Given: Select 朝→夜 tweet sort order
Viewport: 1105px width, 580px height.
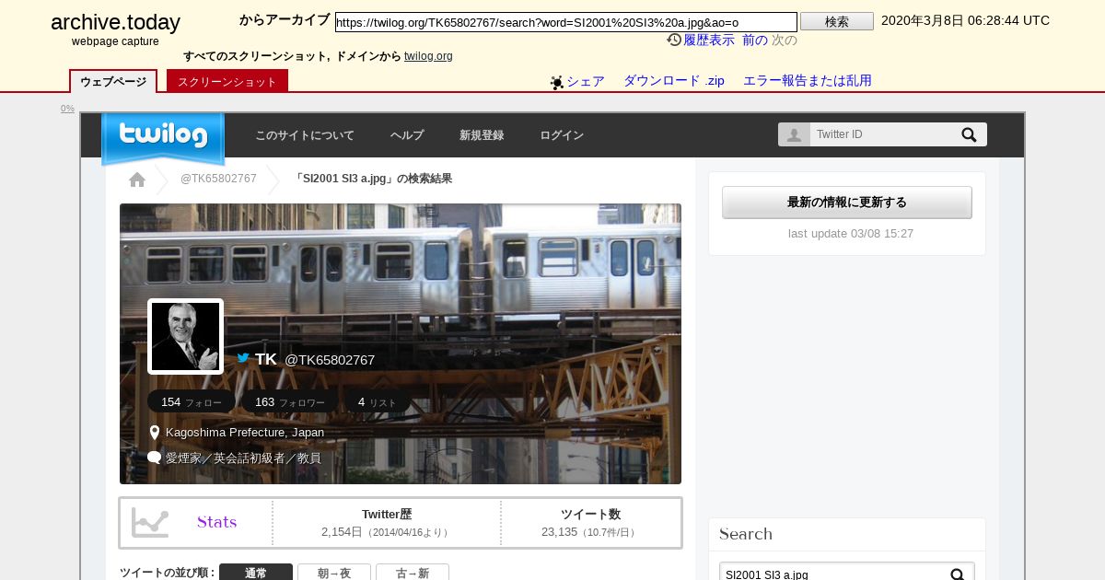Looking at the screenshot, I should tap(334, 573).
